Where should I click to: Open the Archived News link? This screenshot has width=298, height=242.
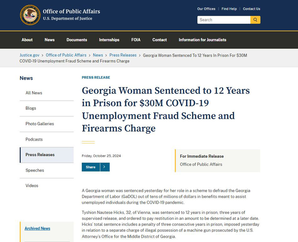(37, 228)
